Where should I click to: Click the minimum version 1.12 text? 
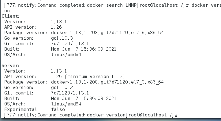(x=95, y=77)
